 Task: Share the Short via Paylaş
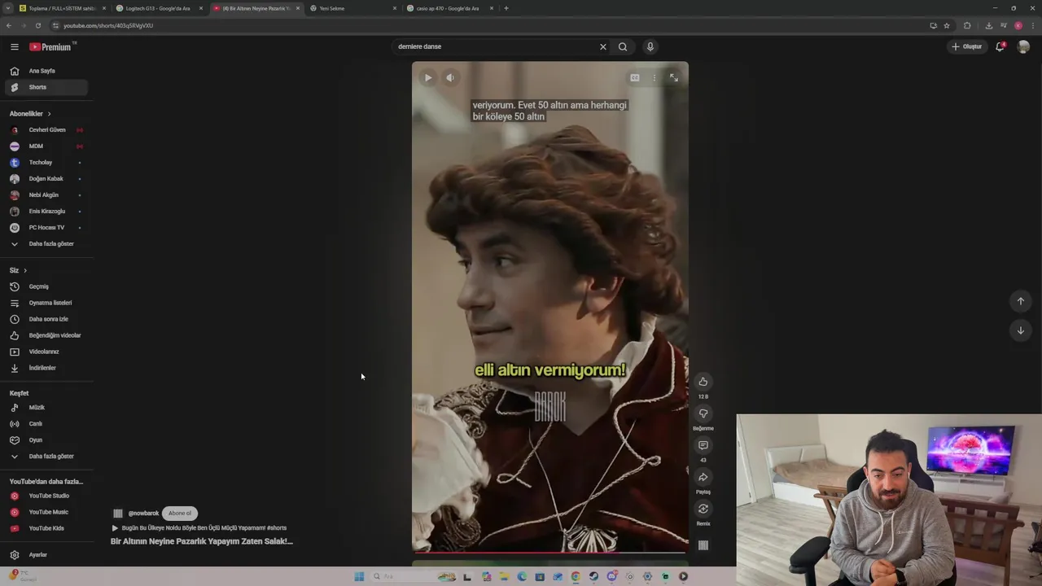(703, 477)
